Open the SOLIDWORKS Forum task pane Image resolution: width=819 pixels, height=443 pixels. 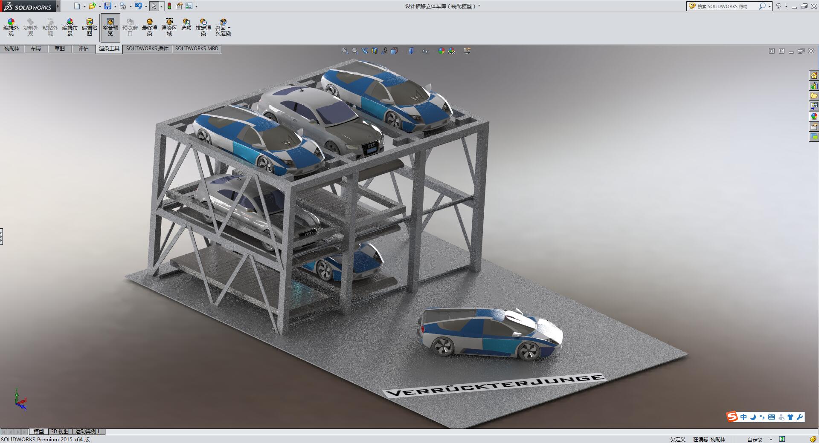pos(814,137)
